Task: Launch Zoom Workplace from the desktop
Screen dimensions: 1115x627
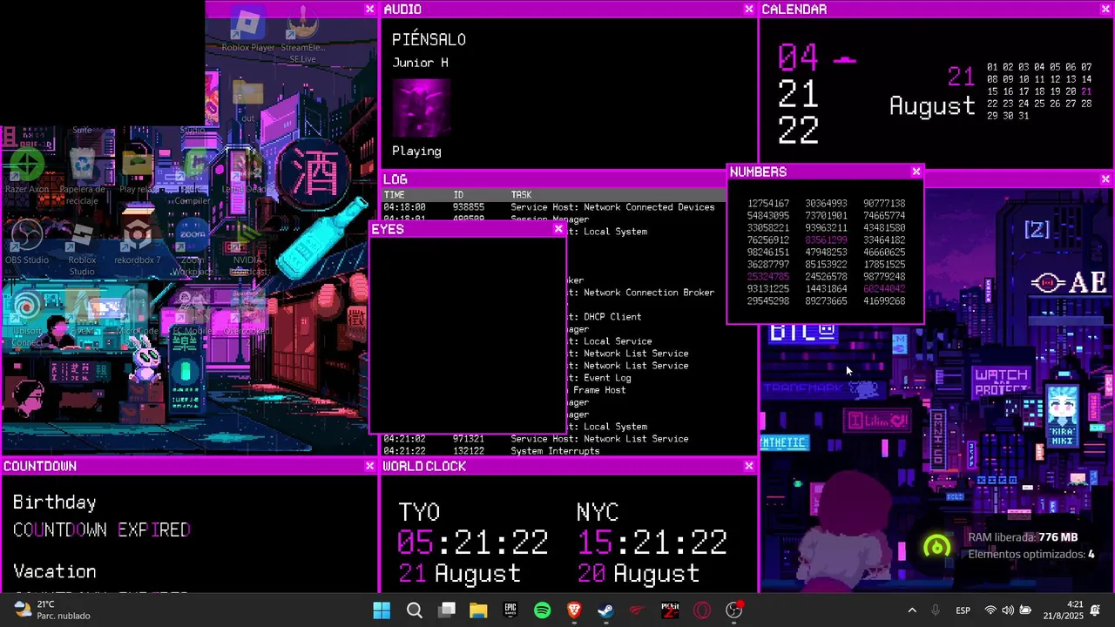Action: pos(193,246)
